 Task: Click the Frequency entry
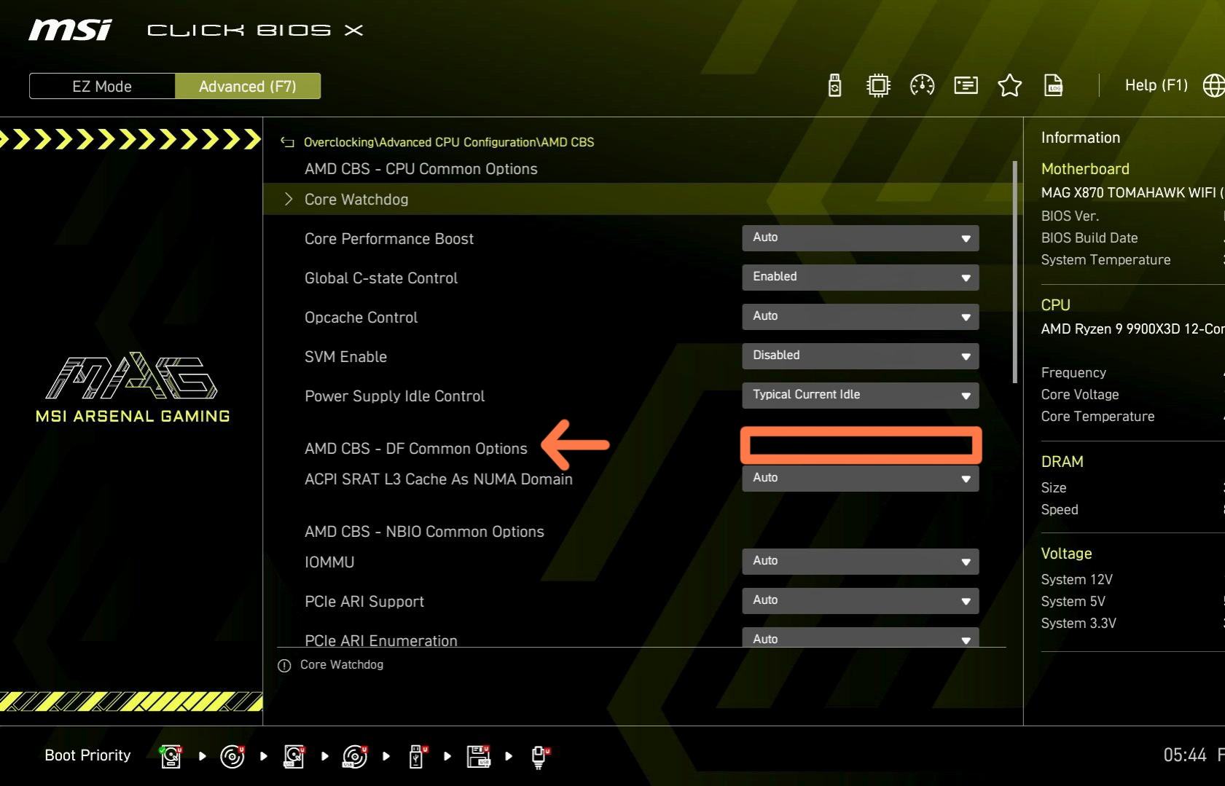(1073, 373)
